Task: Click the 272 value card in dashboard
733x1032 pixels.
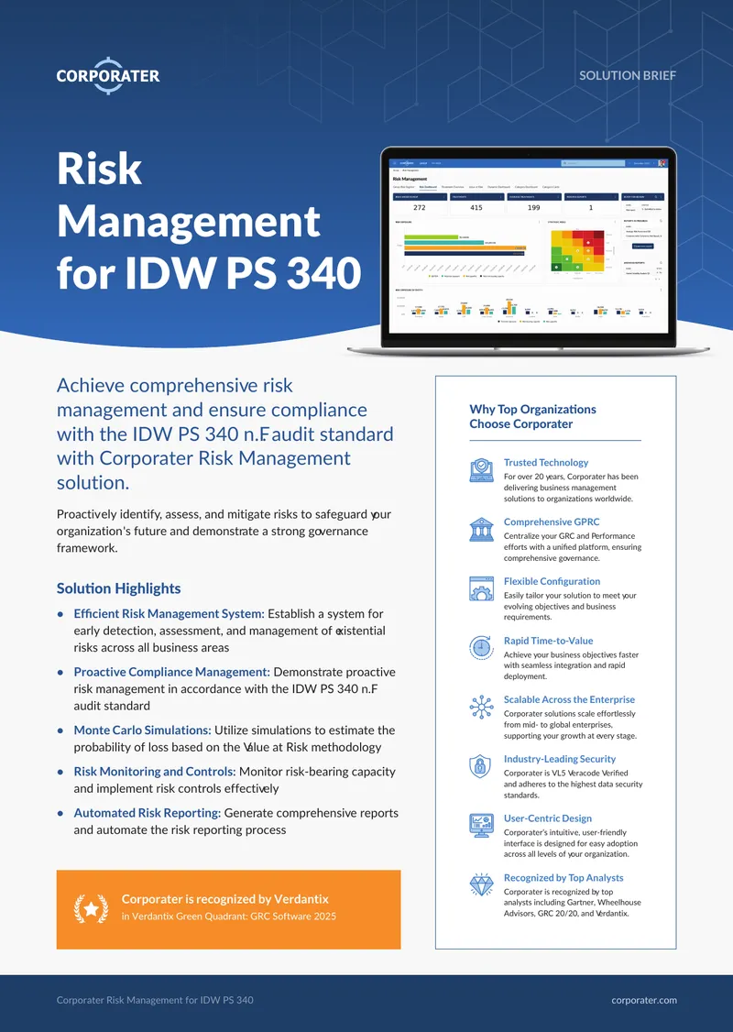Action: [419, 204]
